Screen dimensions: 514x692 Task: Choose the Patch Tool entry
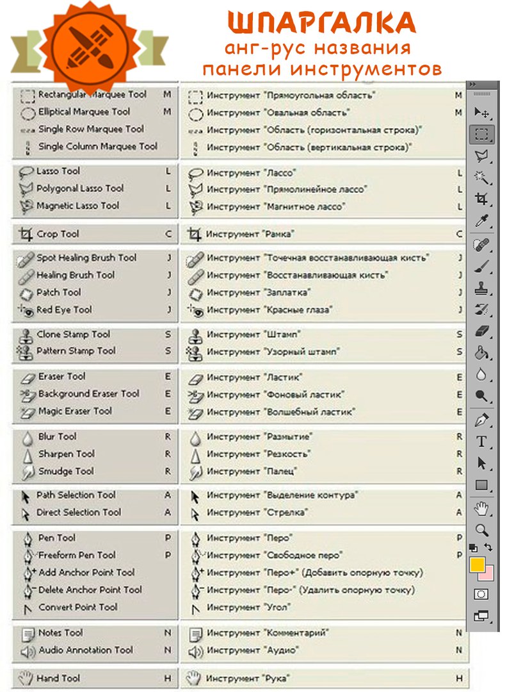coord(95,292)
